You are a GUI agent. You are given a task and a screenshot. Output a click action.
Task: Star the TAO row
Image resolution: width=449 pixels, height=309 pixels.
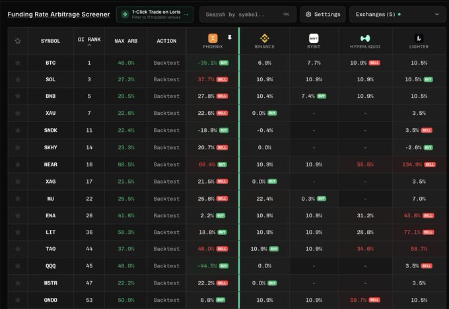18,249
